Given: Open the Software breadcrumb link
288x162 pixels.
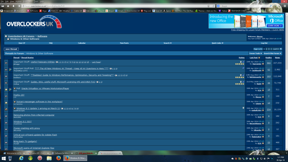Looking at the screenshot, I should click(42, 36).
